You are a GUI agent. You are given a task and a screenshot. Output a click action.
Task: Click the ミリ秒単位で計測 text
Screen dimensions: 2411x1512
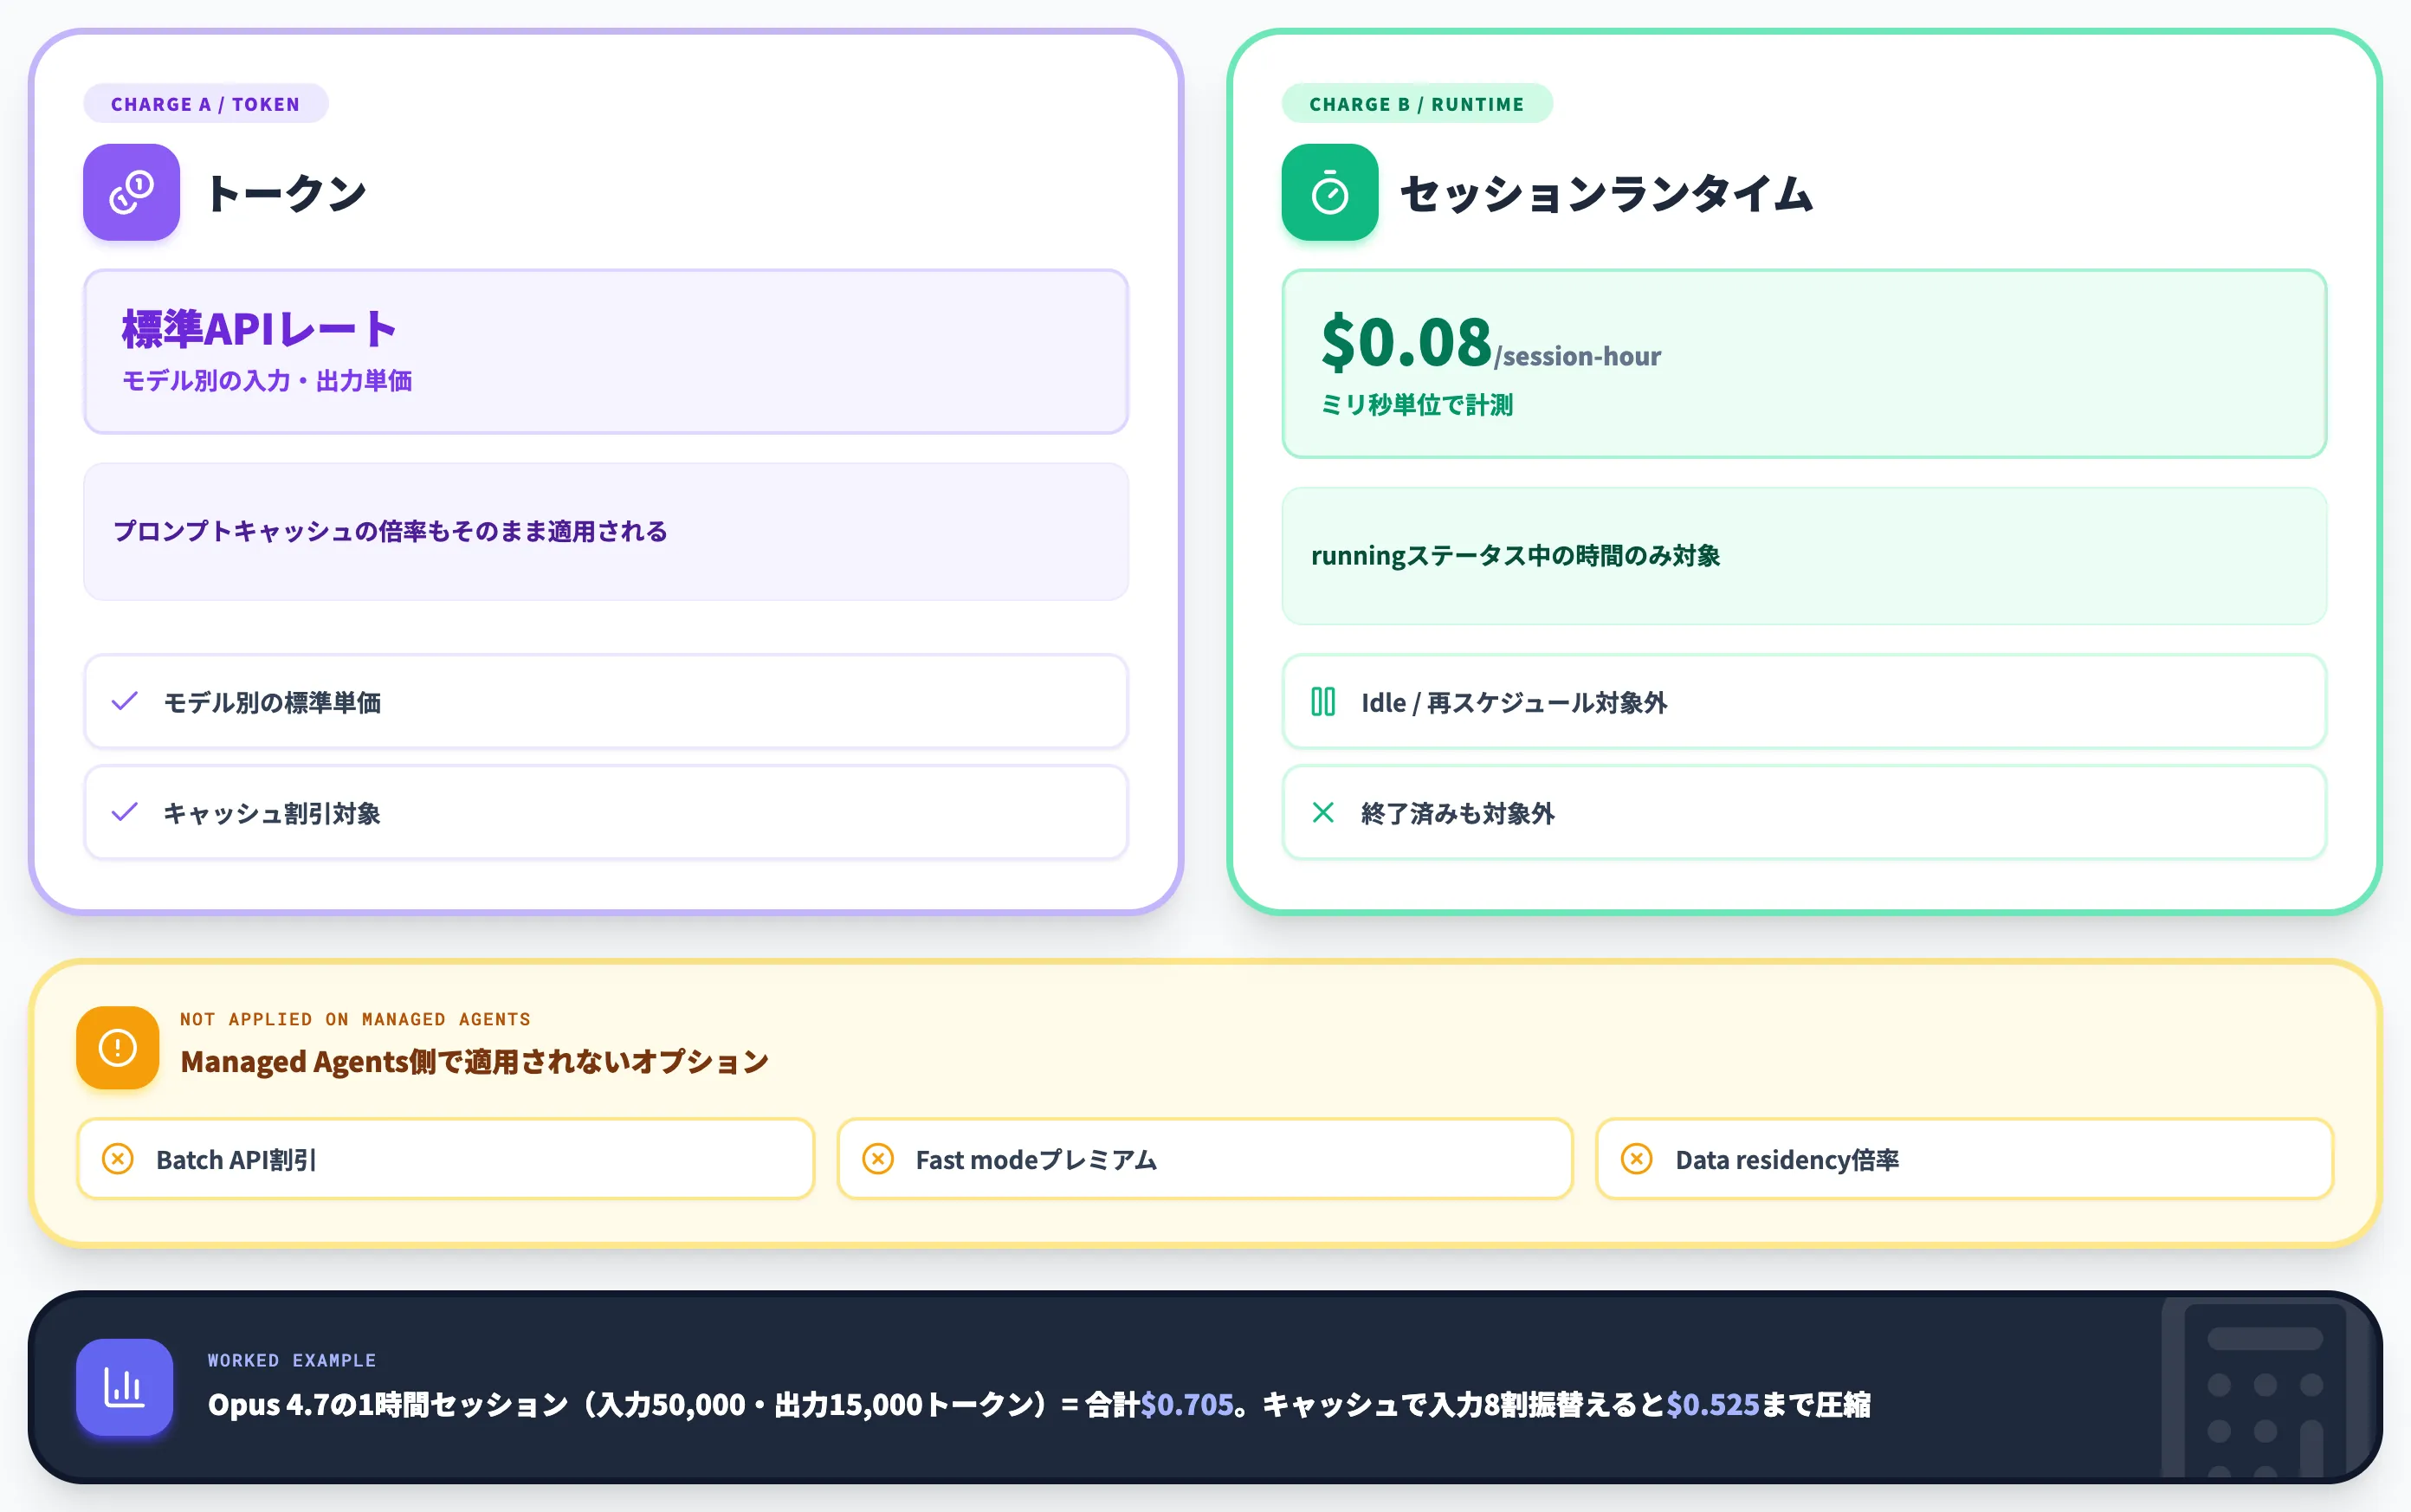pyautogui.click(x=1417, y=405)
